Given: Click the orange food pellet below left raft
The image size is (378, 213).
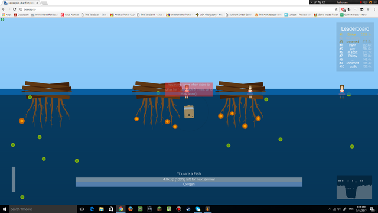Looking at the screenshot, I should point(22,121).
